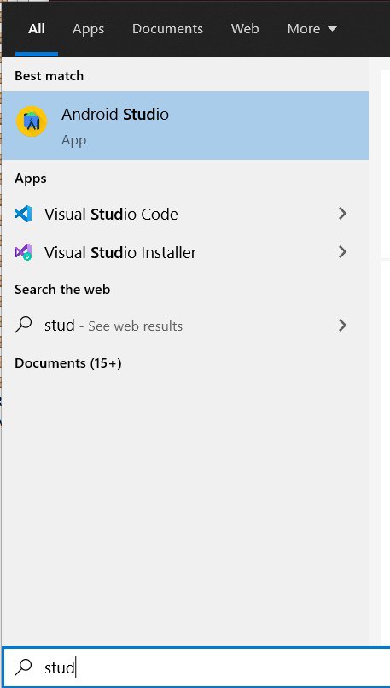390x688 pixels.
Task: Open the Documents (15+) section header
Action: [x=68, y=363]
